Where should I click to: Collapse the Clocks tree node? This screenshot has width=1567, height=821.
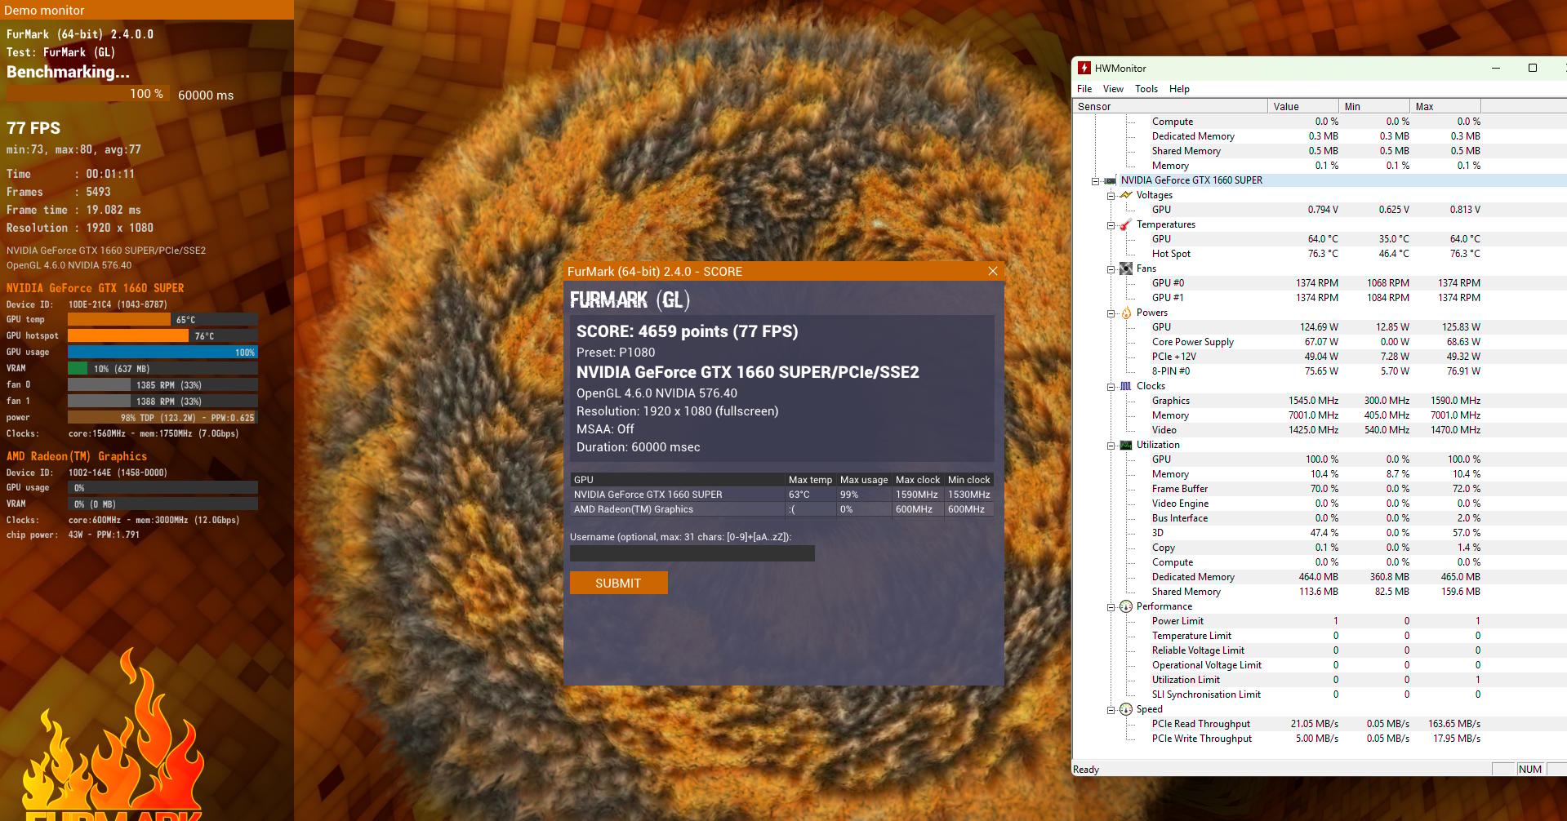click(1111, 387)
